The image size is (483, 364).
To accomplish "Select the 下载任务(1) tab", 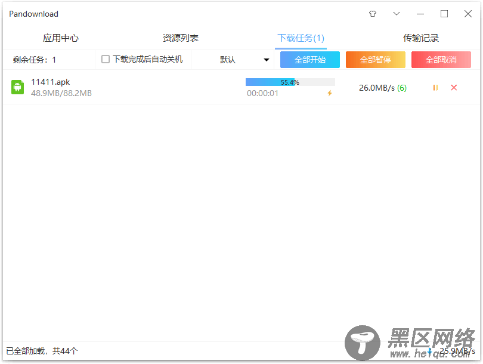I will pyautogui.click(x=301, y=38).
